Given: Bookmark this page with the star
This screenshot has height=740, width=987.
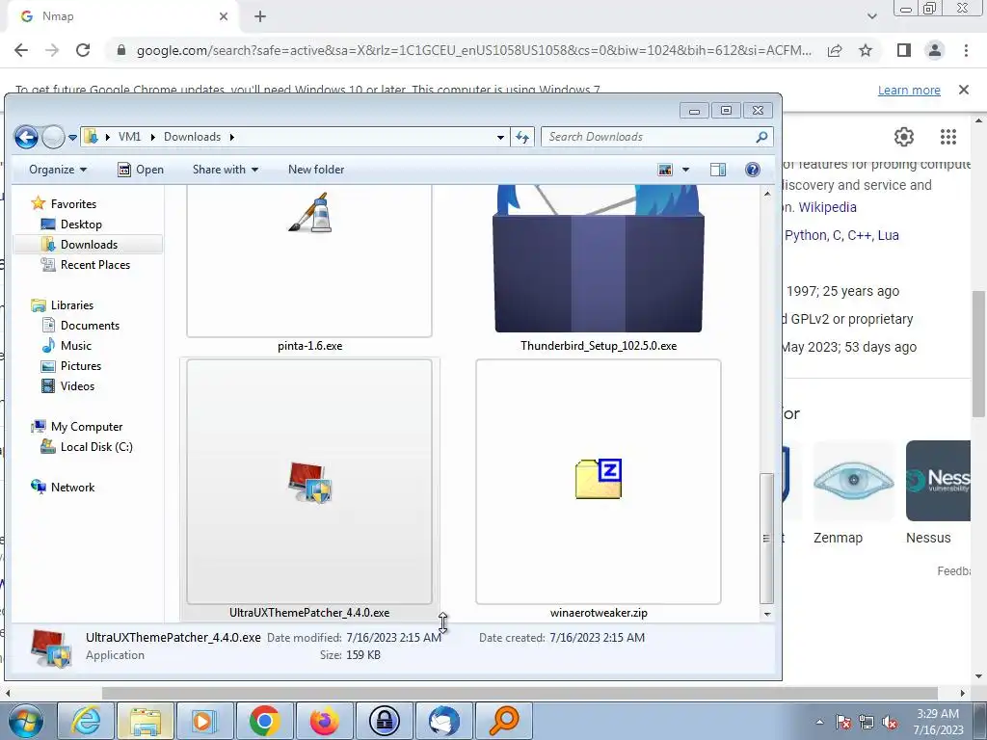Looking at the screenshot, I should [866, 50].
